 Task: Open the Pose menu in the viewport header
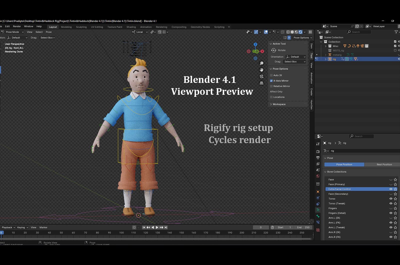coord(49,32)
